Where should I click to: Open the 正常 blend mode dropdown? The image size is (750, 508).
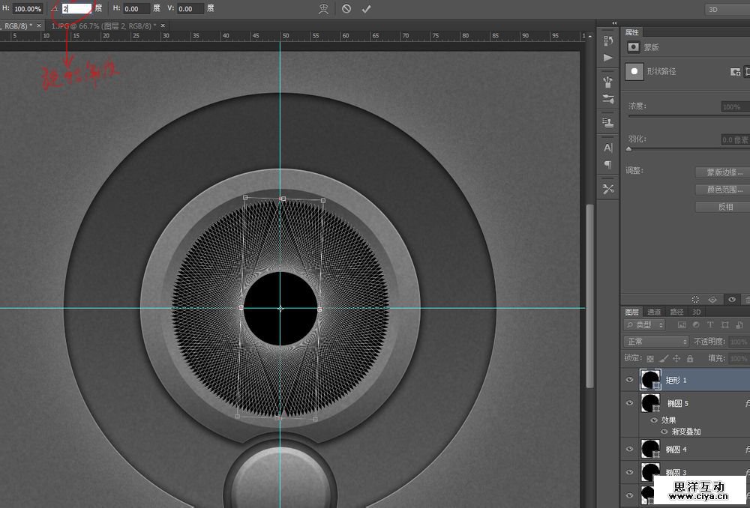click(655, 342)
